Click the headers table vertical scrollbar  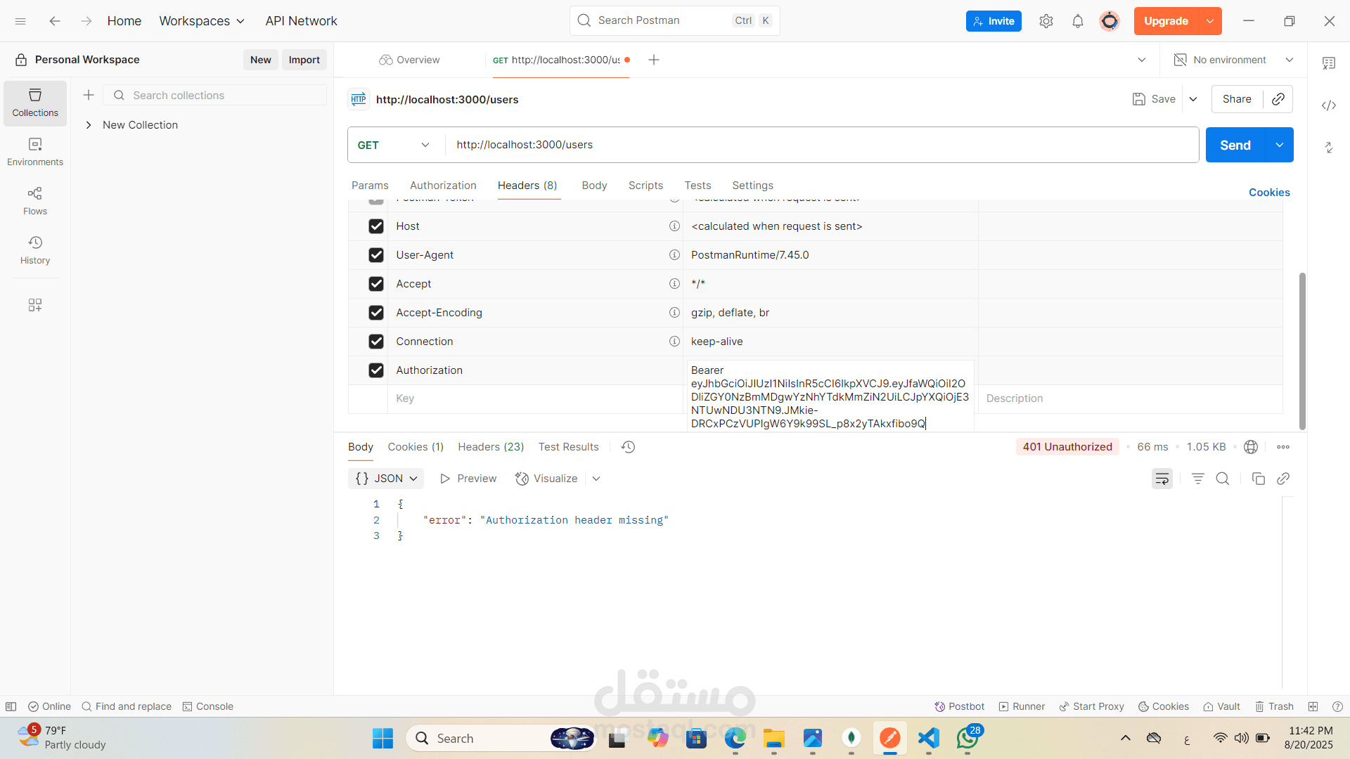click(x=1302, y=351)
